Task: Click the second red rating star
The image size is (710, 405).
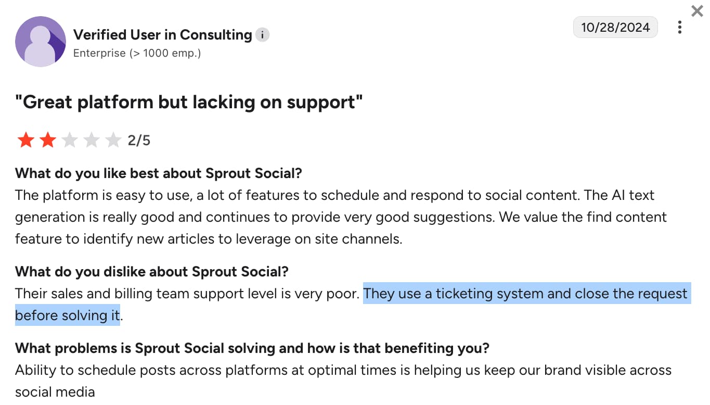Action: [47, 140]
